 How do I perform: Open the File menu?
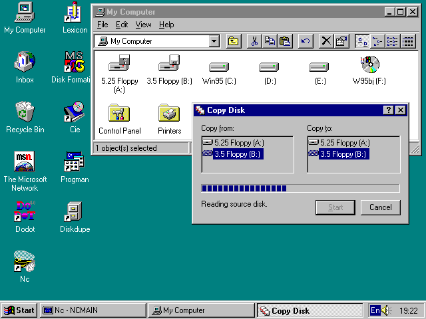pos(103,25)
